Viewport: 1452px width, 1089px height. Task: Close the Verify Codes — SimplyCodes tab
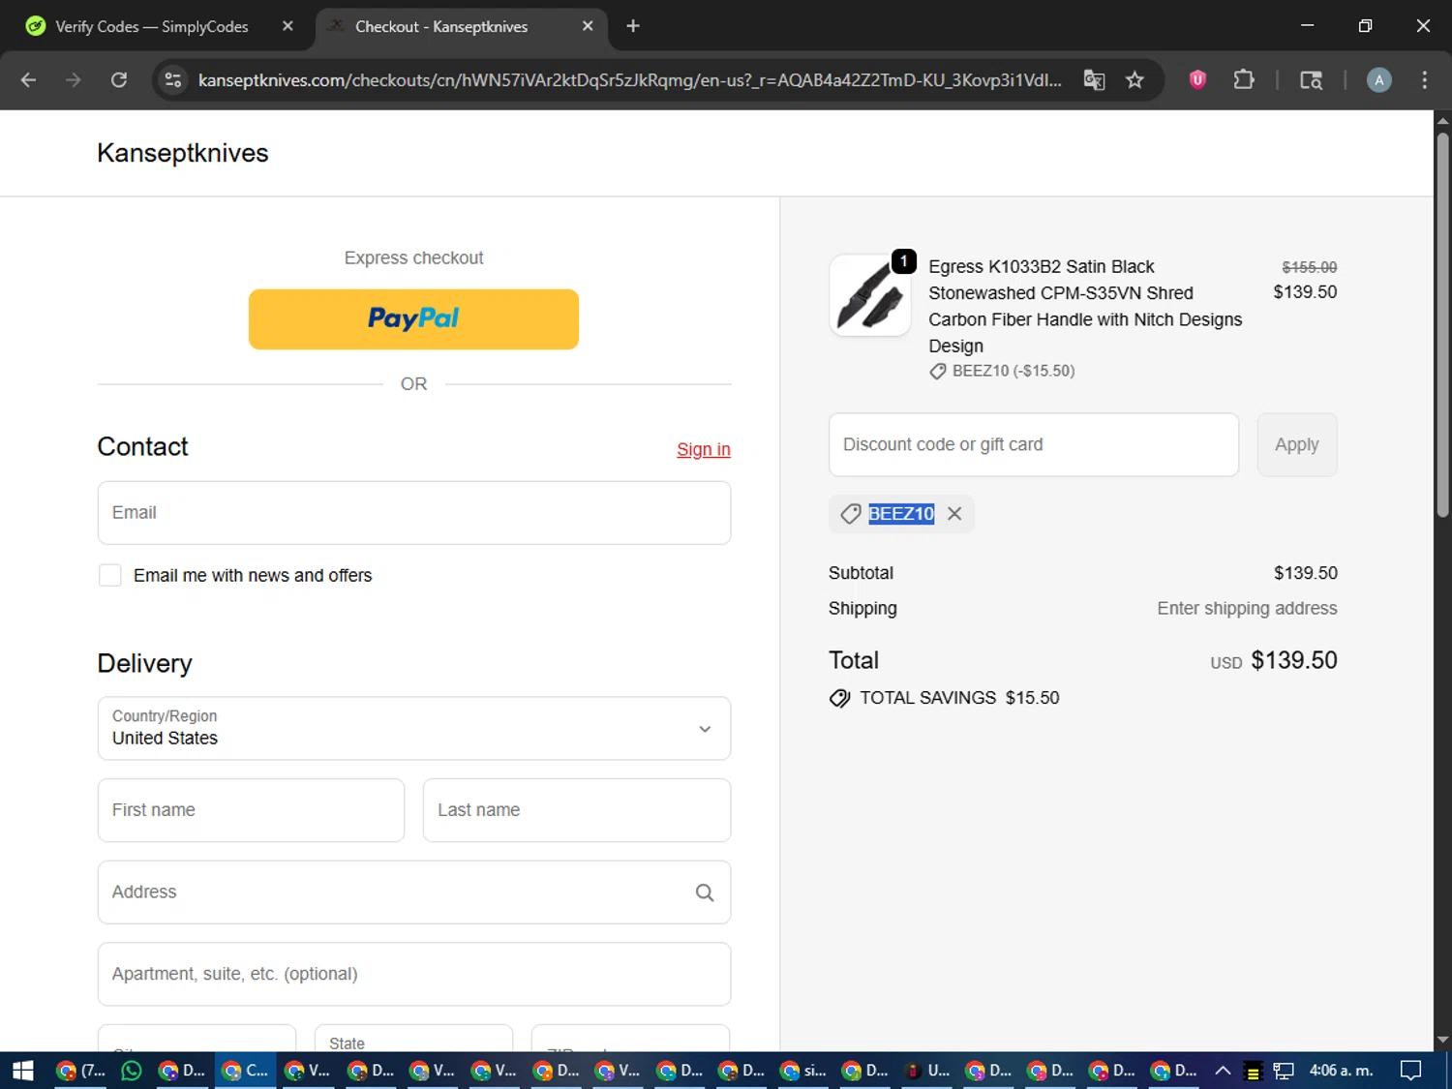coord(287,26)
